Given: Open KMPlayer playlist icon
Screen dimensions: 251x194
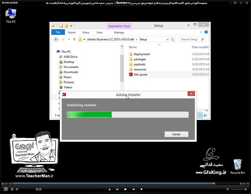Looking at the screenshot, I should (12, 189).
